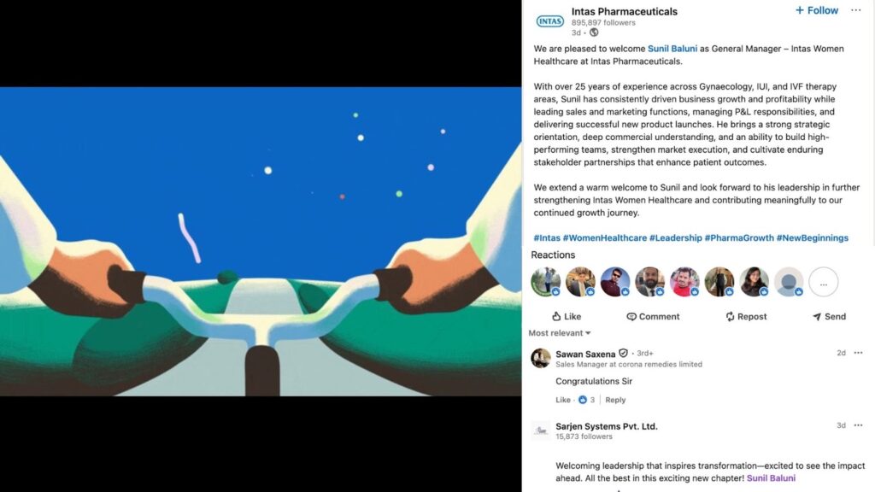This screenshot has width=875, height=492.
Task: Open options menu for Sawan Saxena's comment
Action: (x=858, y=353)
